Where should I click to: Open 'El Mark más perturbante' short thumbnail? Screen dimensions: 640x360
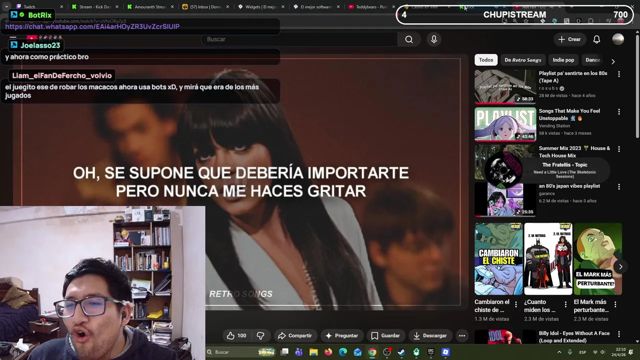pyautogui.click(x=597, y=259)
